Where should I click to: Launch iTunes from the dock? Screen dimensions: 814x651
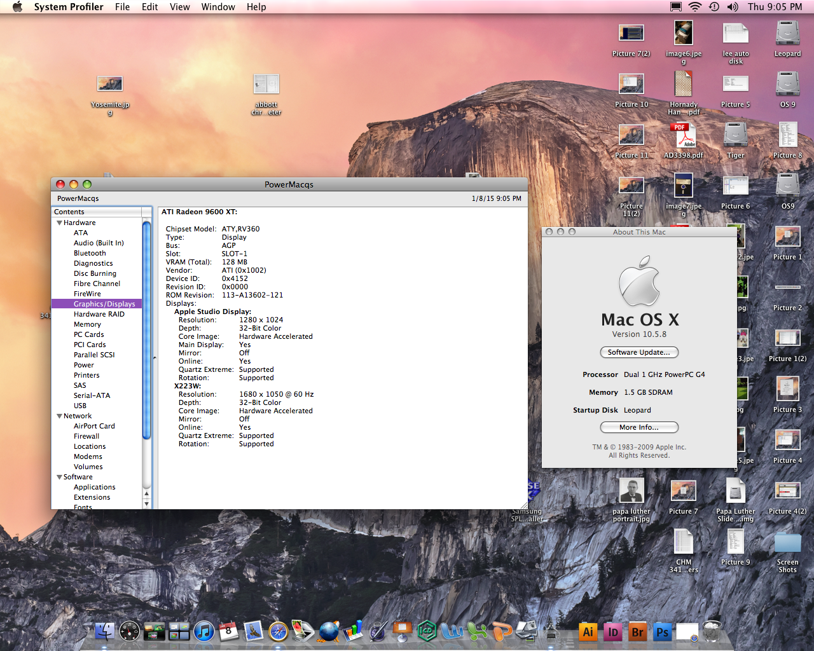(x=204, y=631)
